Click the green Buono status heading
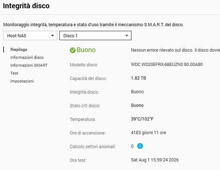The height and width of the screenshot is (170, 220). [x=86, y=50]
